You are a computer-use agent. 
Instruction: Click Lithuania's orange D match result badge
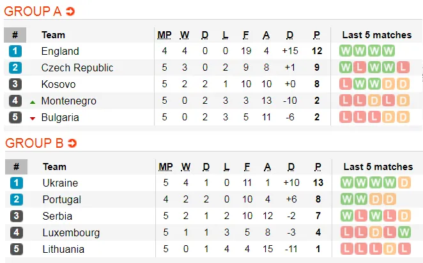(403, 249)
